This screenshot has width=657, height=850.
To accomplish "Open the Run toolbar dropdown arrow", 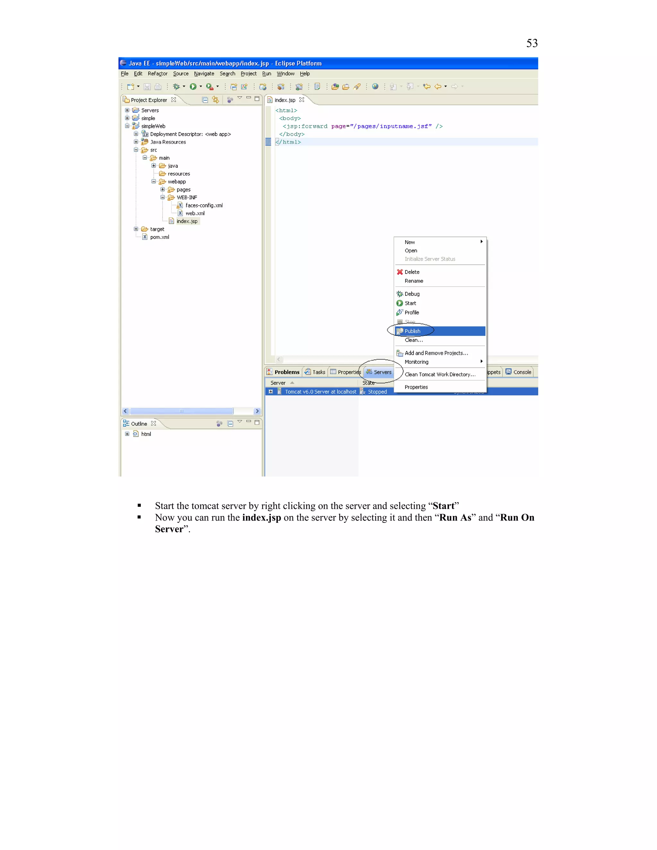I will coord(201,86).
